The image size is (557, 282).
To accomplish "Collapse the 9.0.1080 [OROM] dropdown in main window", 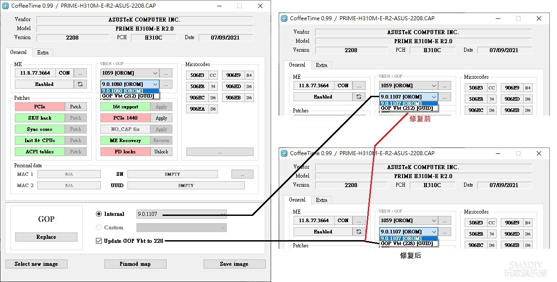I will pyautogui.click(x=130, y=84).
